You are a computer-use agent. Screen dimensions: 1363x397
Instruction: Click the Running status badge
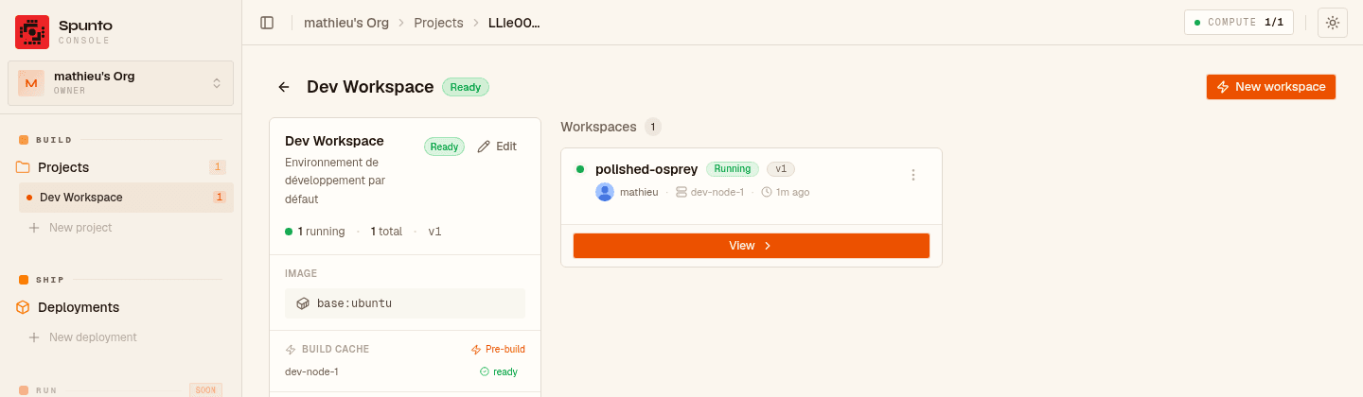[x=733, y=169]
